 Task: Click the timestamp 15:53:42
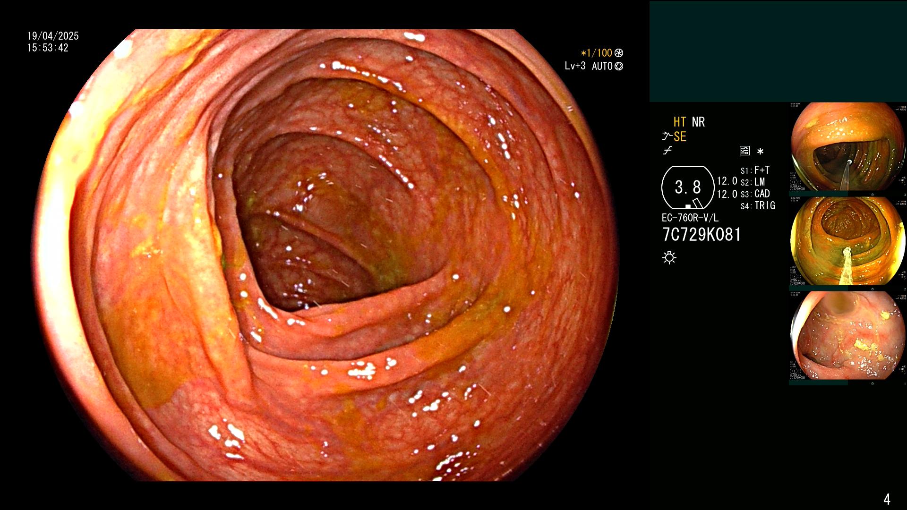tap(48, 48)
